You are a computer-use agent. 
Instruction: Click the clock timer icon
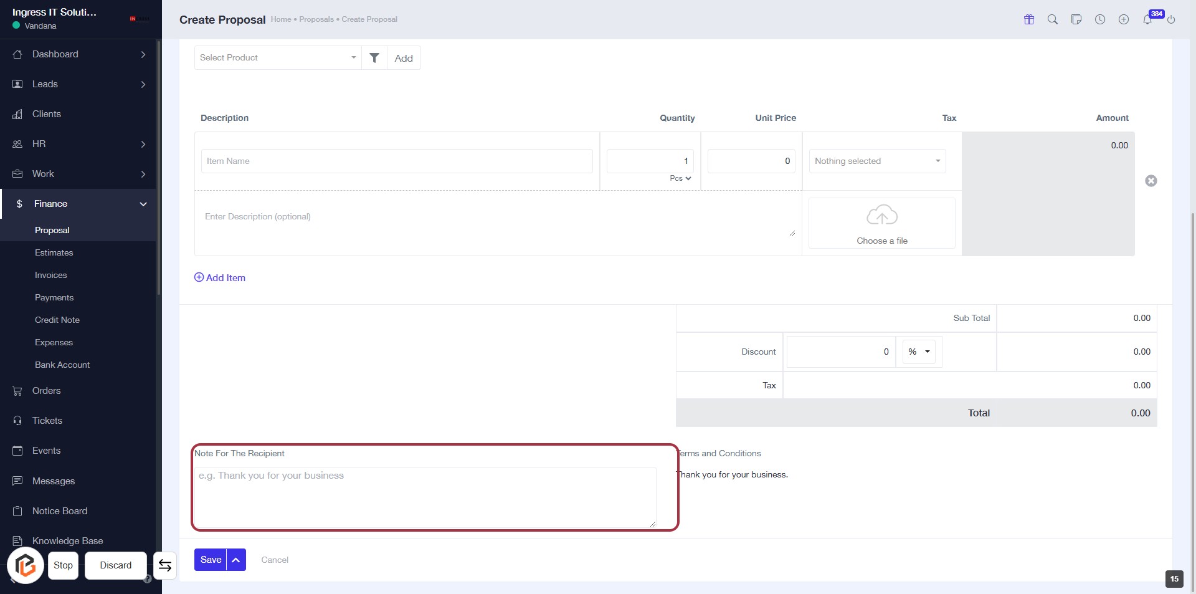click(1100, 19)
